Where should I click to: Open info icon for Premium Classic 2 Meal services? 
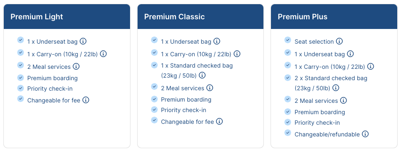click(x=210, y=88)
